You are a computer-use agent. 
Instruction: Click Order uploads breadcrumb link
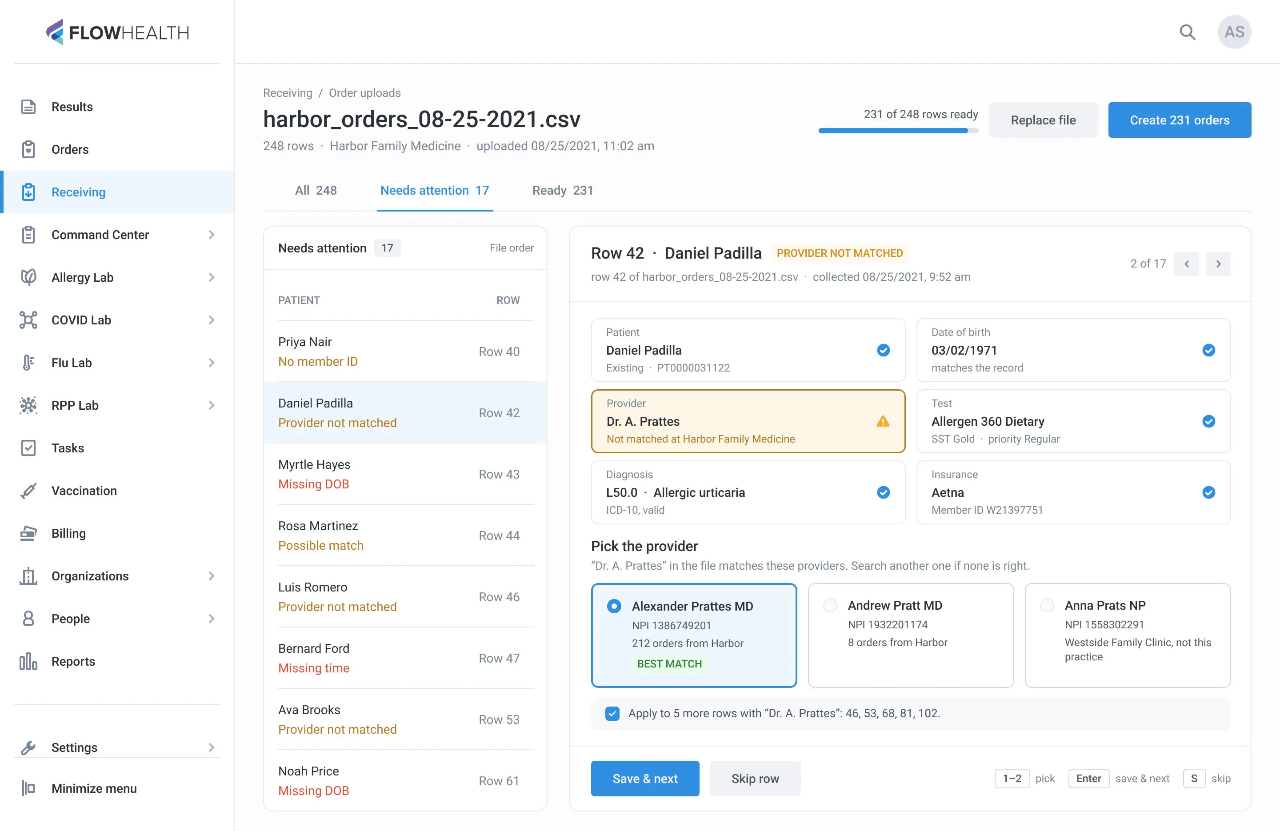point(364,93)
